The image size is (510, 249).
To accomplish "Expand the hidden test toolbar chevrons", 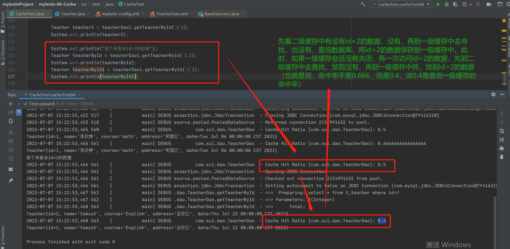I will pyautogui.click(x=19, y=104).
